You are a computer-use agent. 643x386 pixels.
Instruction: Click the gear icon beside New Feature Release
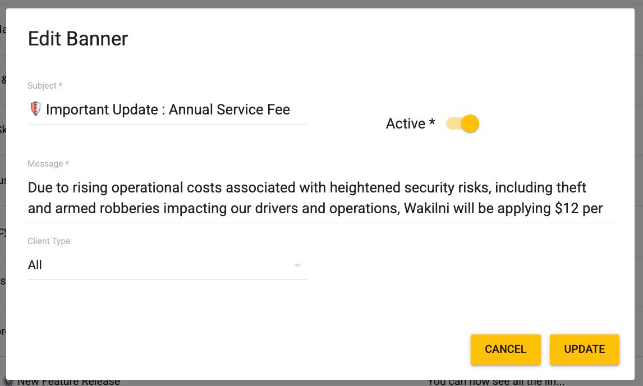click(x=8, y=382)
